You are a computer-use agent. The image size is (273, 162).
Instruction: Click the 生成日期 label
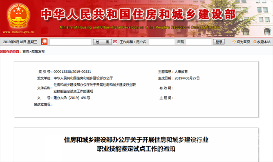point(166,78)
